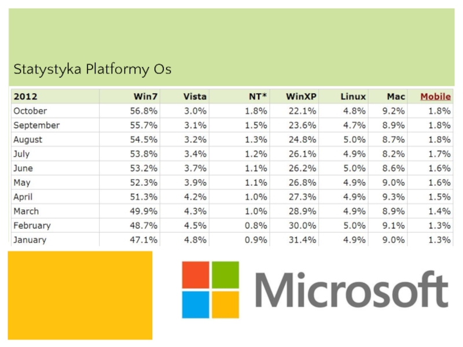Select the large orange rectangle block
463x347 pixels.
[80, 295]
